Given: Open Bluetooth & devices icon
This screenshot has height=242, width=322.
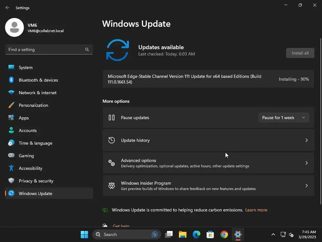Looking at the screenshot, I should (x=11, y=80).
